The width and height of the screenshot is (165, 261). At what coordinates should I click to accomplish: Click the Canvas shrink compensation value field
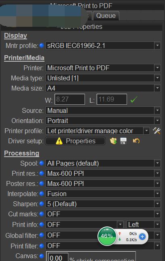[58, 257]
